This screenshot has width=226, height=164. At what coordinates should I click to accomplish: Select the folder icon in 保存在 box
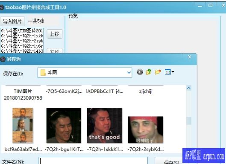click(x=43, y=72)
